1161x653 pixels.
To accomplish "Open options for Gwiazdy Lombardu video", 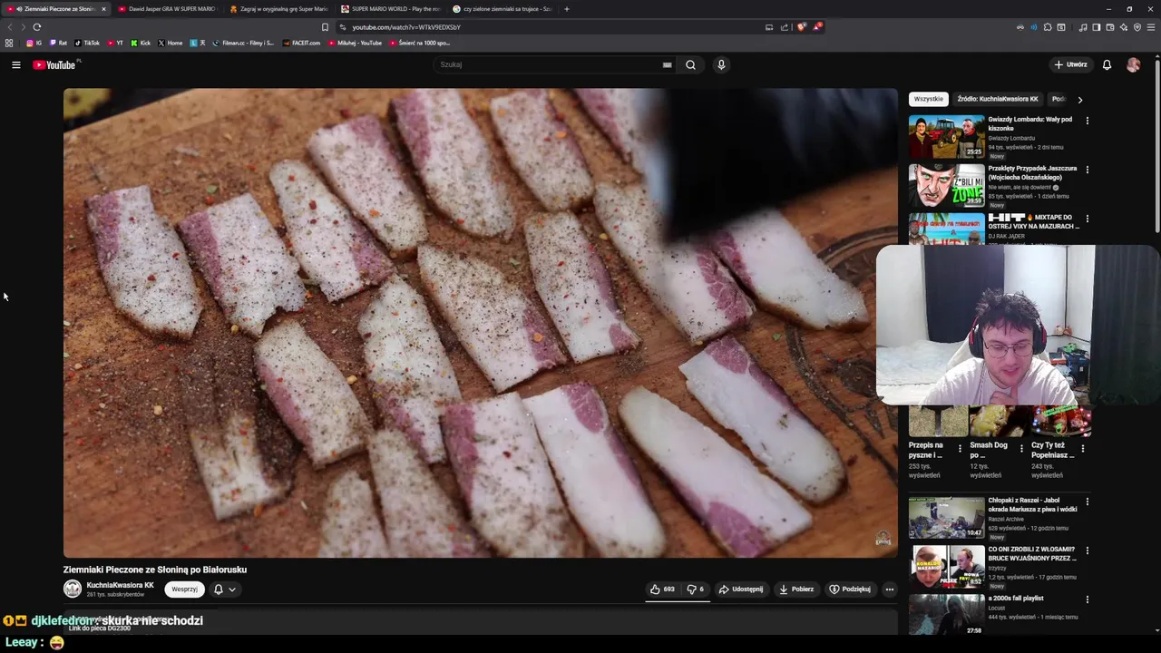I will 1087,121.
